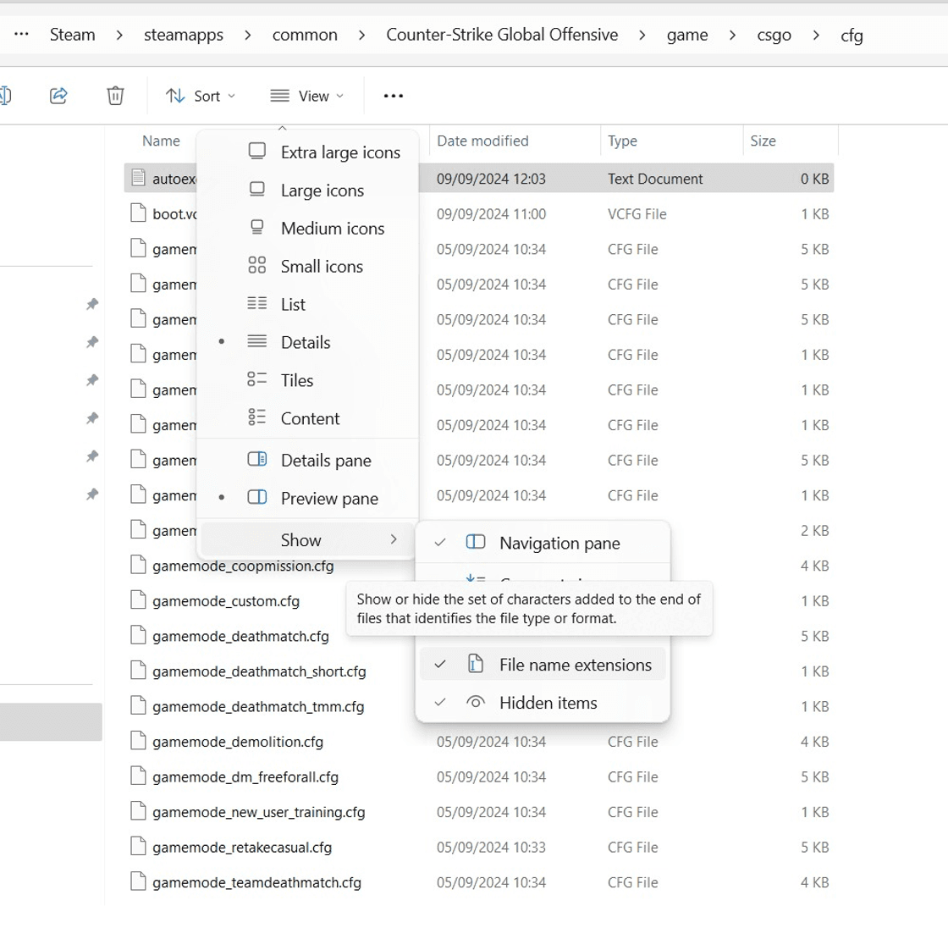
Task: Open the See more ellipsis menu
Action: click(x=394, y=96)
